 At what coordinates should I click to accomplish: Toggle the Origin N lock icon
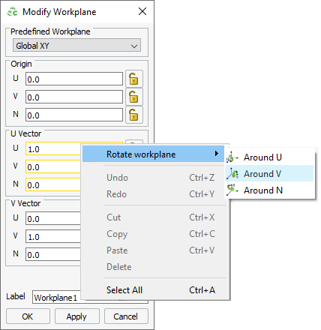(x=134, y=115)
